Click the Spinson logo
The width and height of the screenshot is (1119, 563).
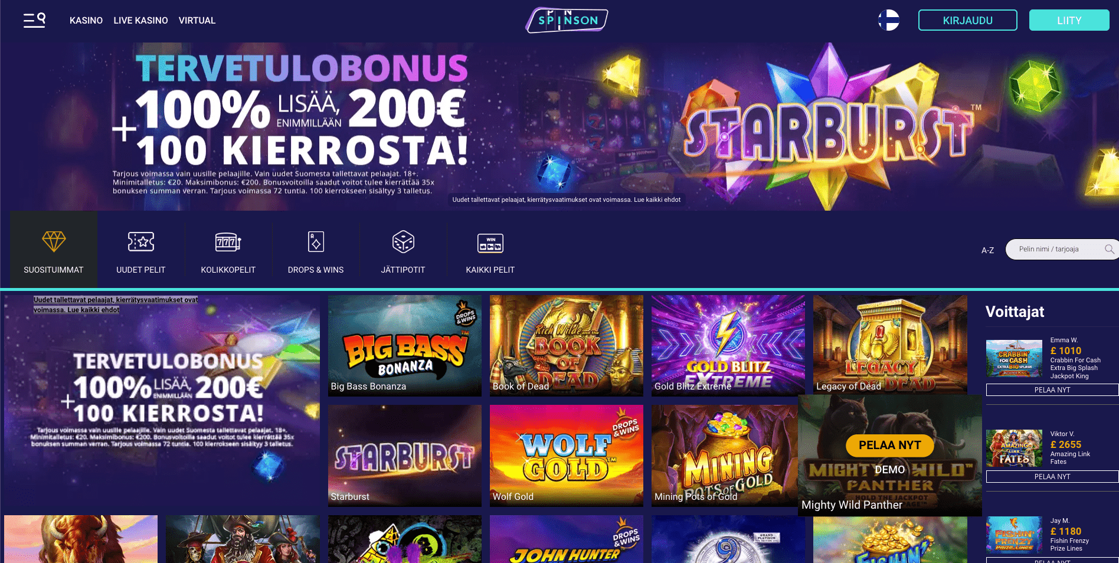(567, 20)
